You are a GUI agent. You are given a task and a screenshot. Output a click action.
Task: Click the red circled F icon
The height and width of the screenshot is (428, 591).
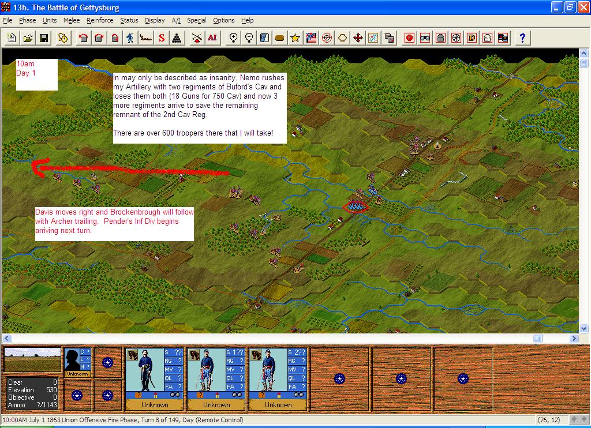click(409, 37)
